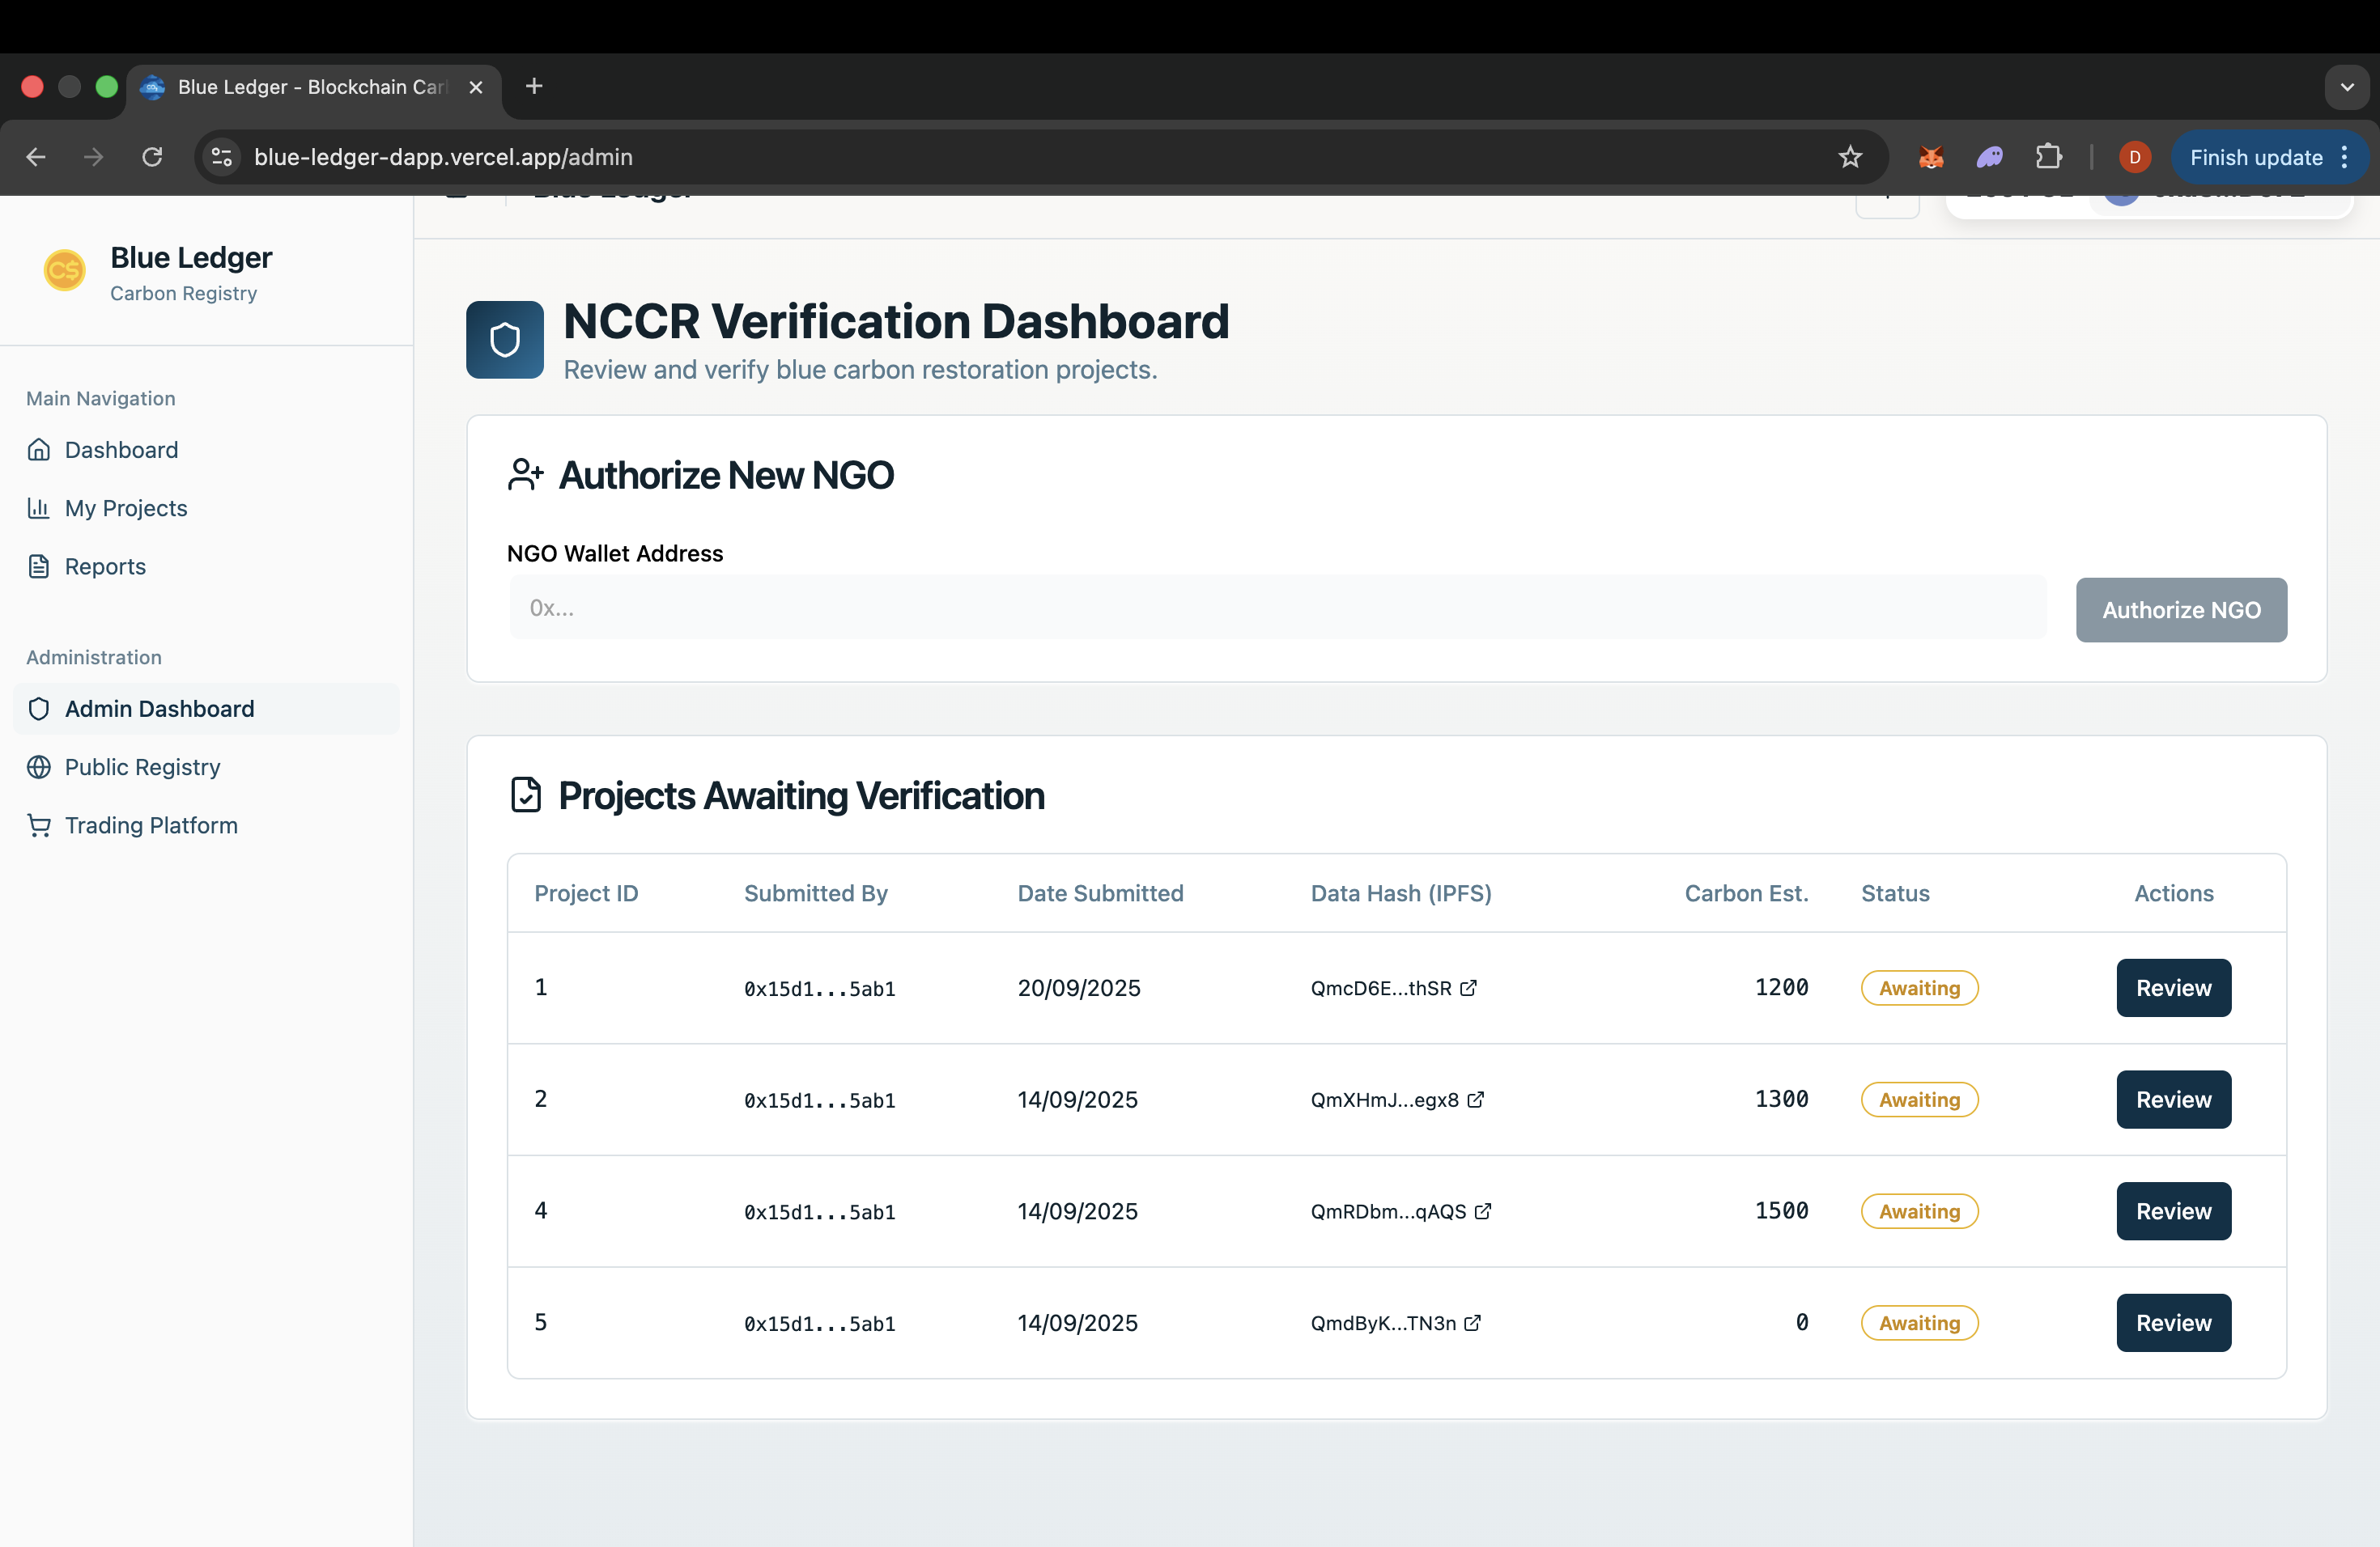Click the browser reload icon
Screen dimensions: 2380x1547
click(152, 157)
